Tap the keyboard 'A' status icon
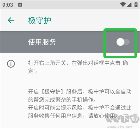The width and height of the screenshot is (140, 129). (20, 5)
